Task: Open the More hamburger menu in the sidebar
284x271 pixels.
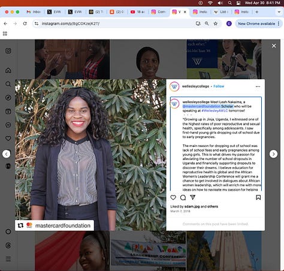Action: (x=8, y=259)
